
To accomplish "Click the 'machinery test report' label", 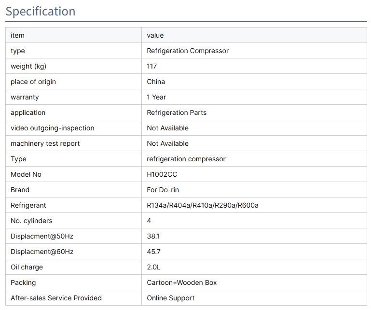I will tap(45, 143).
